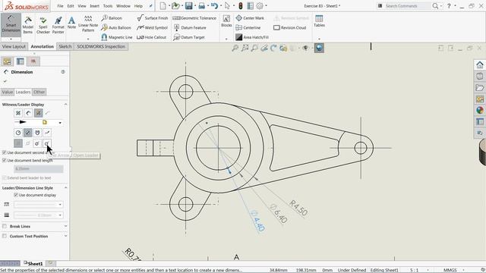486x273 pixels.
Task: Open the leader line style dropdown
Action: point(60,204)
